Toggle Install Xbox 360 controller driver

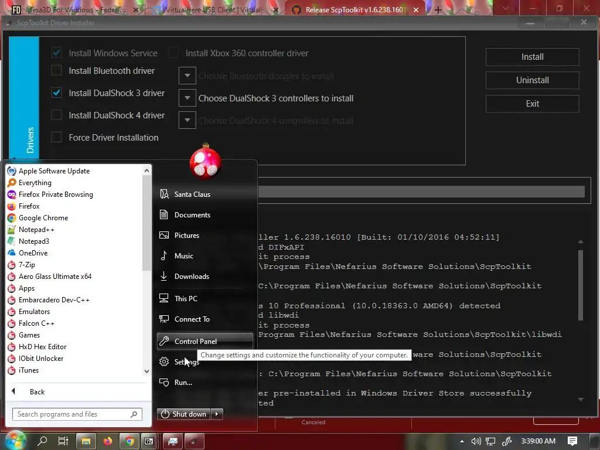click(x=173, y=53)
